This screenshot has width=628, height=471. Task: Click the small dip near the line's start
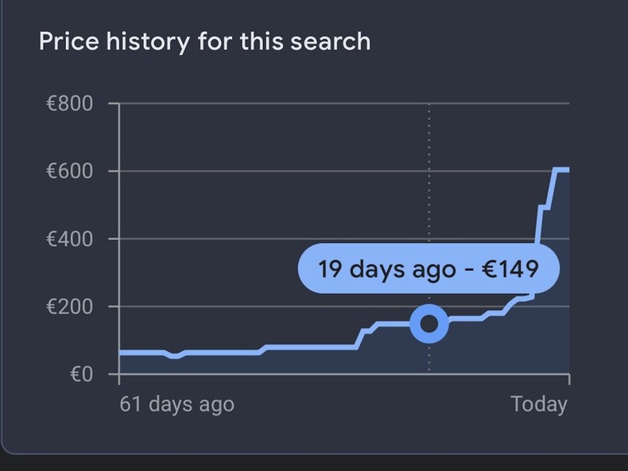(x=175, y=356)
